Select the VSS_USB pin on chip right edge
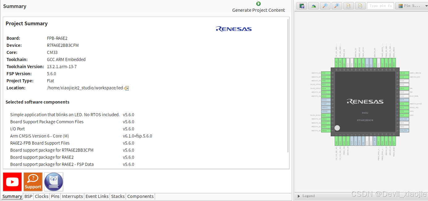Image resolution: width=428 pixels, height=201 pixels. coord(404,131)
